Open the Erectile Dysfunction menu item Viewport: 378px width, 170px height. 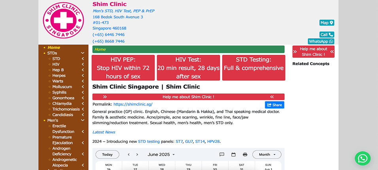pos(63,129)
